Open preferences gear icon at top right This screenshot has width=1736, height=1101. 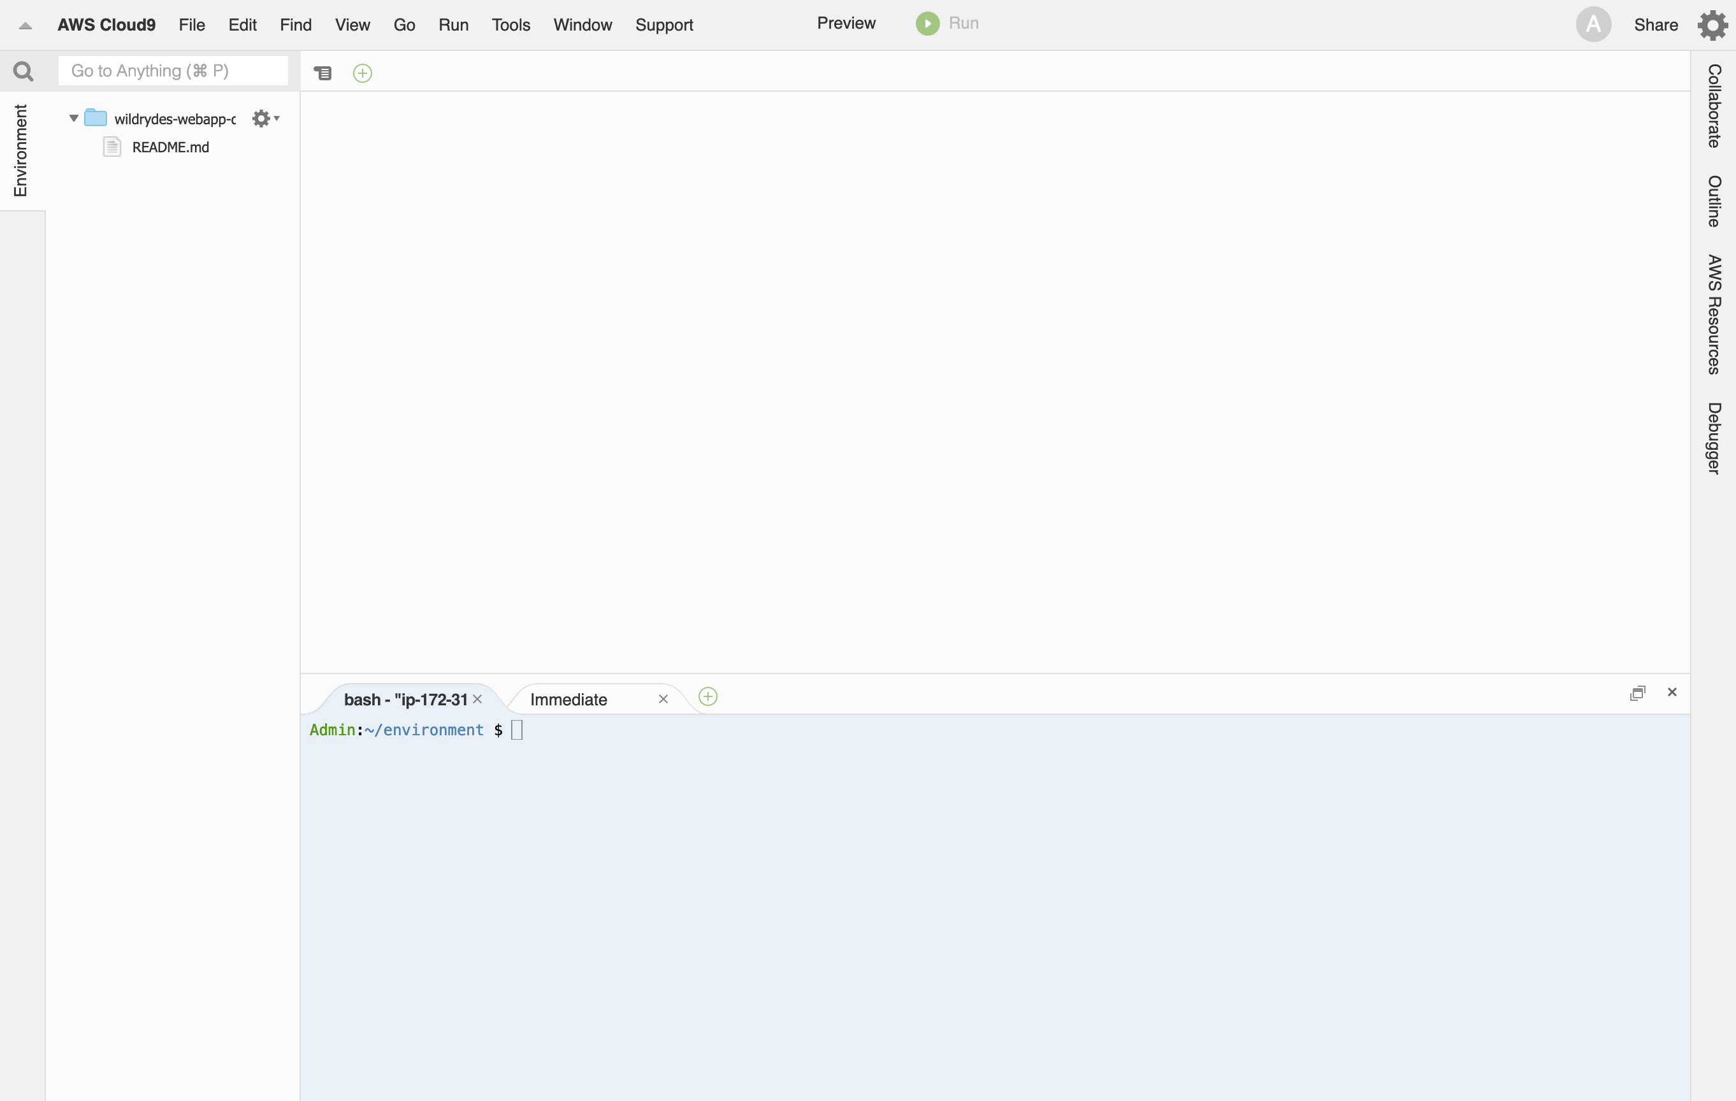click(x=1712, y=25)
